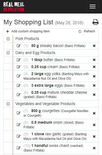This screenshot has width=102, height=155.
Task: Remove the butter item from list
Action: 94,60
